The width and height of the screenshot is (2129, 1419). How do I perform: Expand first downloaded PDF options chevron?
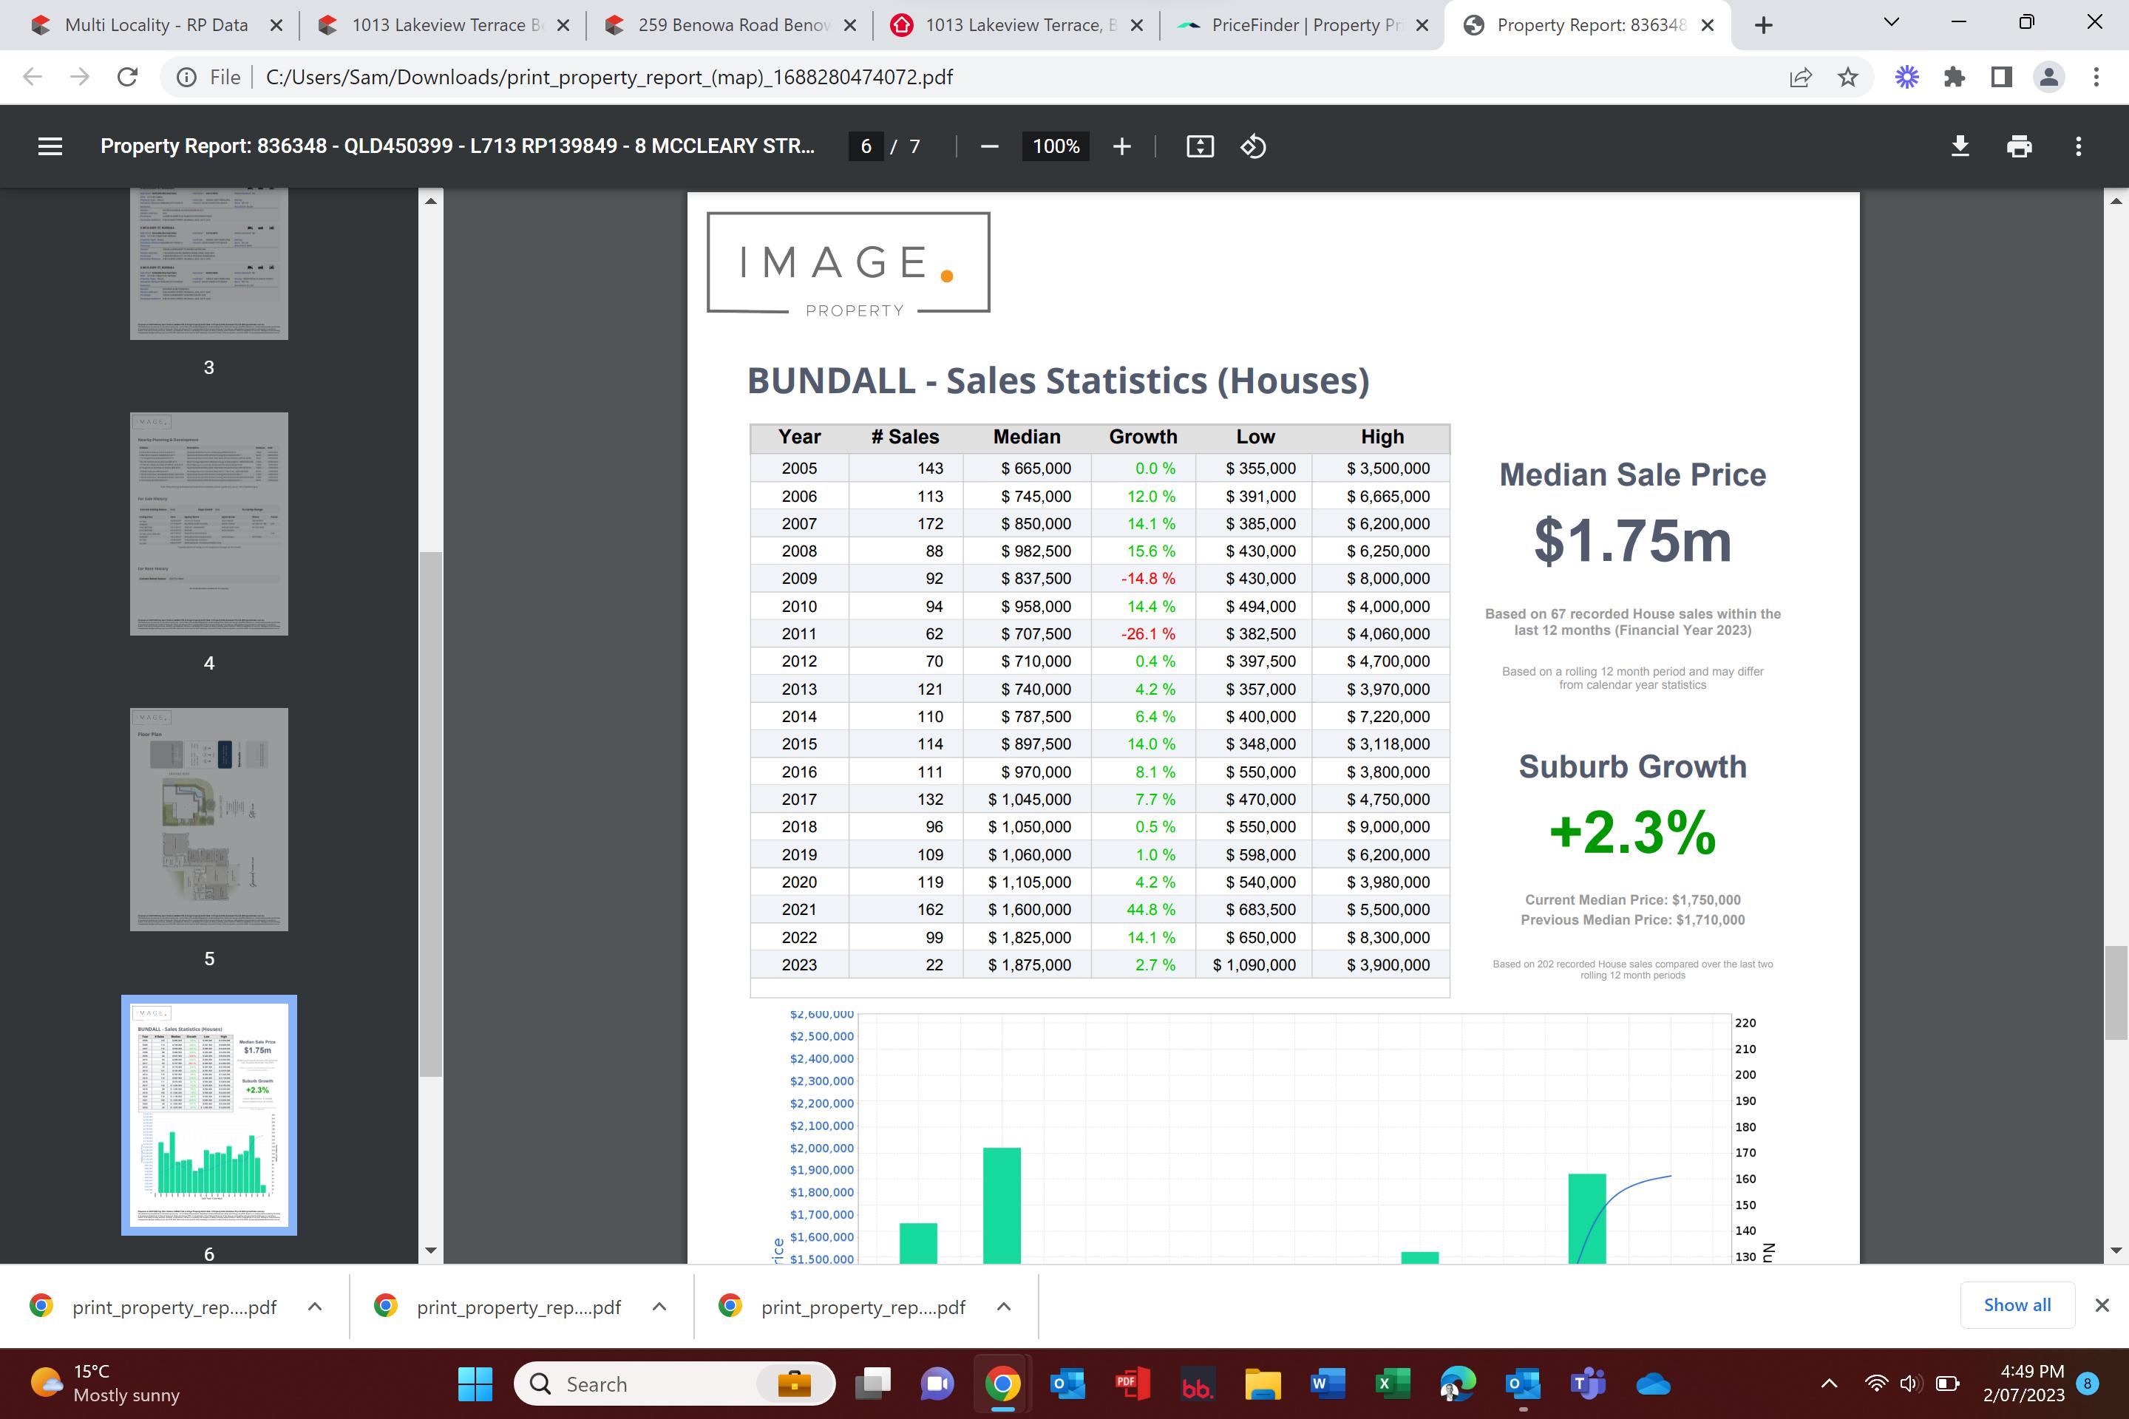point(315,1306)
